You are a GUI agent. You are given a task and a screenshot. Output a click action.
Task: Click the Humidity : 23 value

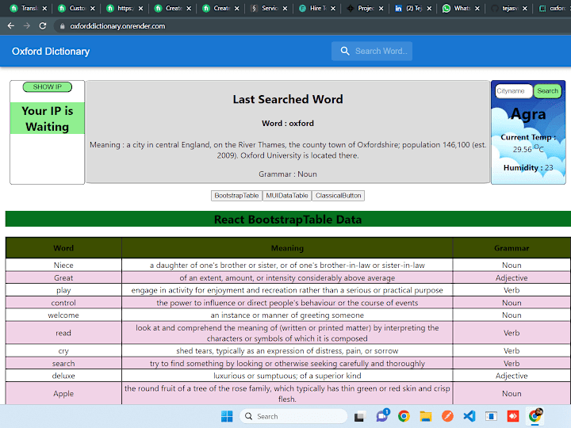click(528, 168)
